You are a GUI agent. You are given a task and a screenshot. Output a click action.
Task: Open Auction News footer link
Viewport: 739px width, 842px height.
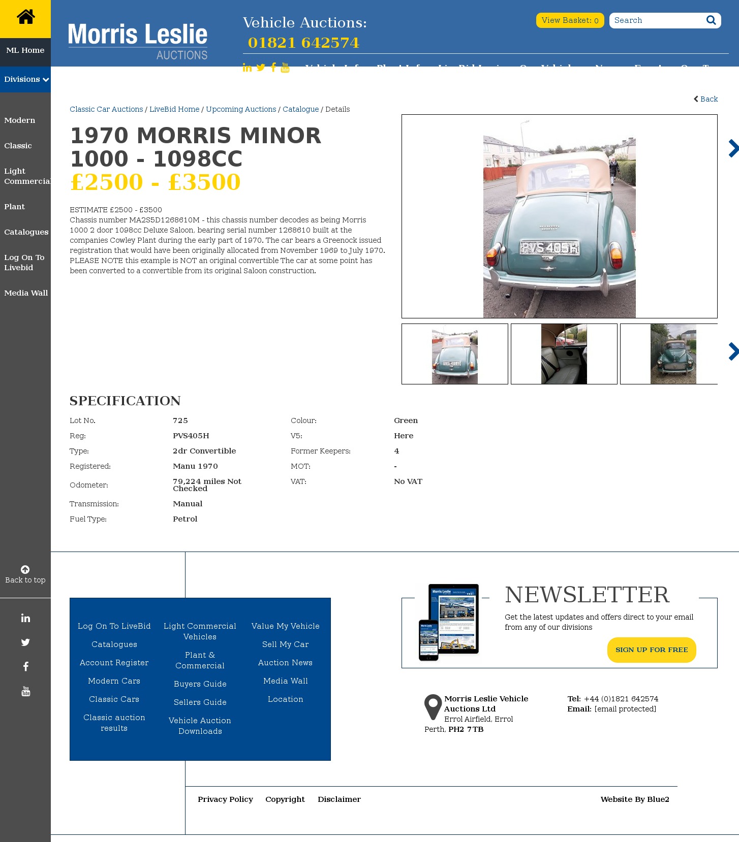click(x=286, y=663)
